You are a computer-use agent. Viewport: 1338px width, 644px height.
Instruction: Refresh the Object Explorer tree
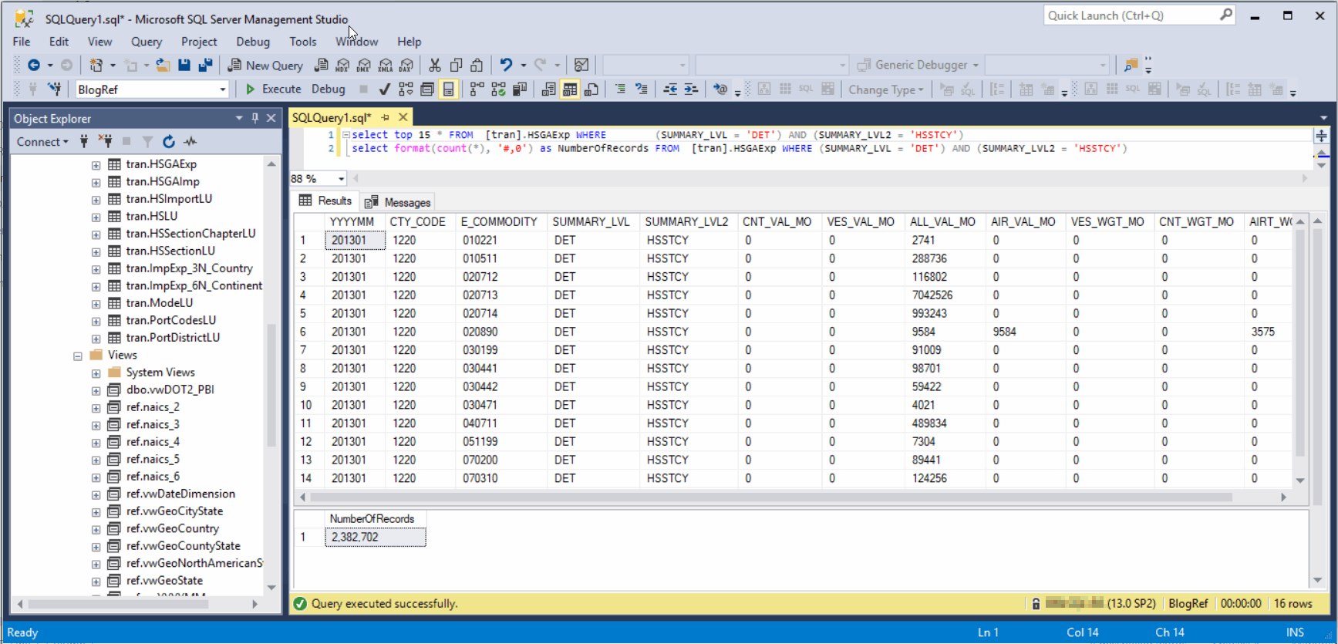point(169,141)
